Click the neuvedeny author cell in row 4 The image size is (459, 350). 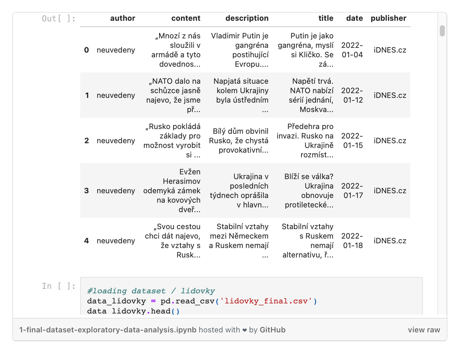pos(116,240)
